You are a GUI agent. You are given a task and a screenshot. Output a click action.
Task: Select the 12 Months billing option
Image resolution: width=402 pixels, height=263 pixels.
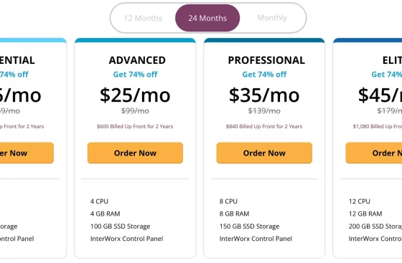143,18
